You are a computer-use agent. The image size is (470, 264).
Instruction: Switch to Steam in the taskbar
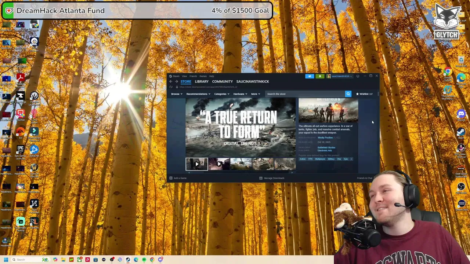128,260
